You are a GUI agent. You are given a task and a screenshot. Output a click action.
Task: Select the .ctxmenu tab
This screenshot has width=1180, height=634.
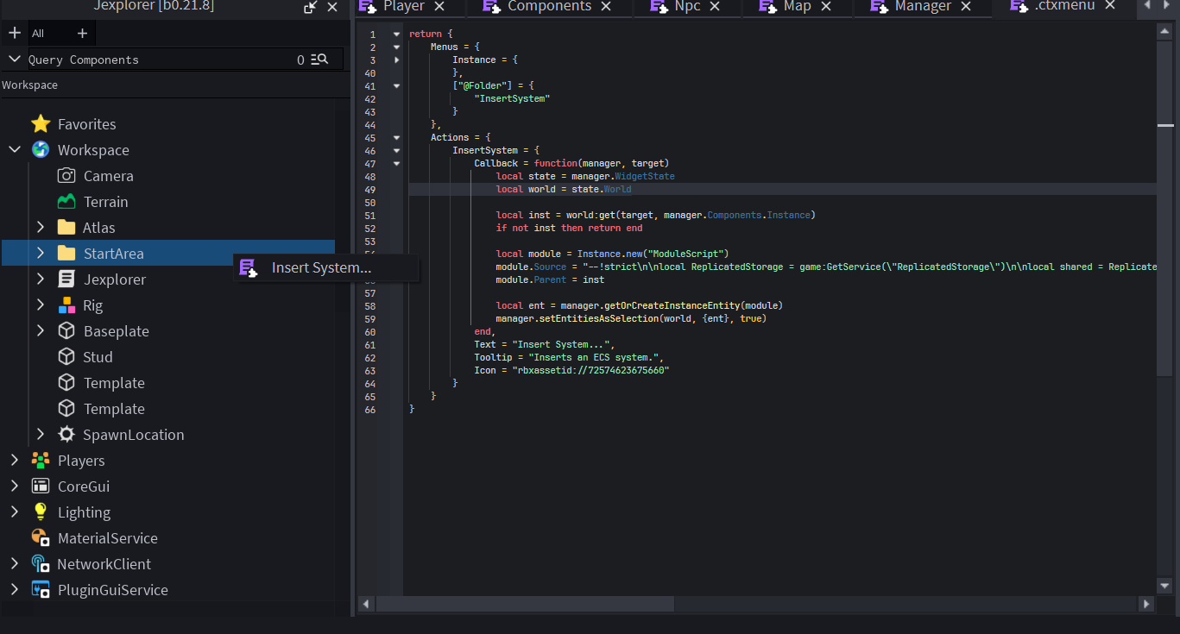(x=1063, y=7)
